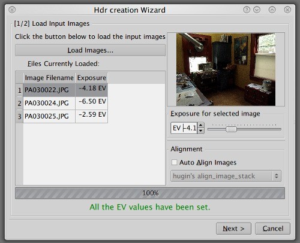
Task: Increase EV with the spinbox up arrow
Action: 201,125
